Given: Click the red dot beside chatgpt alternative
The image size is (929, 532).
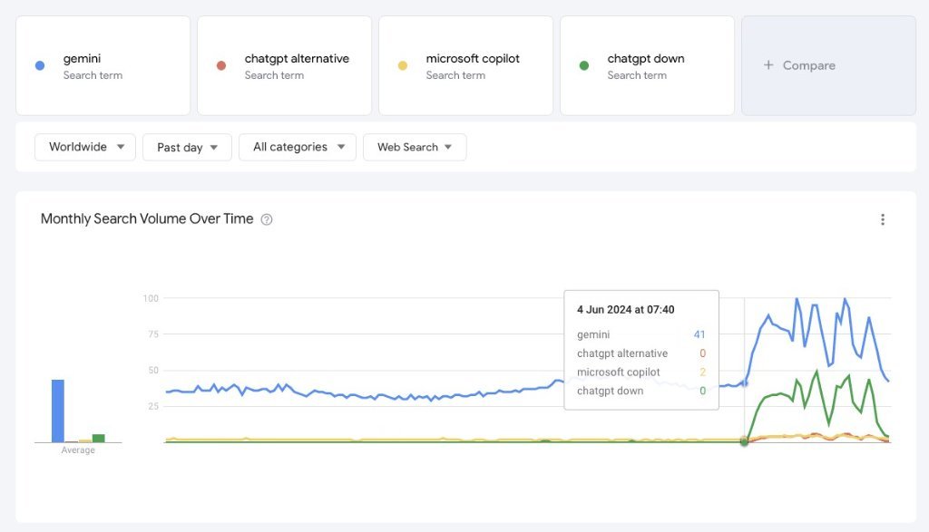Looking at the screenshot, I should (x=221, y=65).
